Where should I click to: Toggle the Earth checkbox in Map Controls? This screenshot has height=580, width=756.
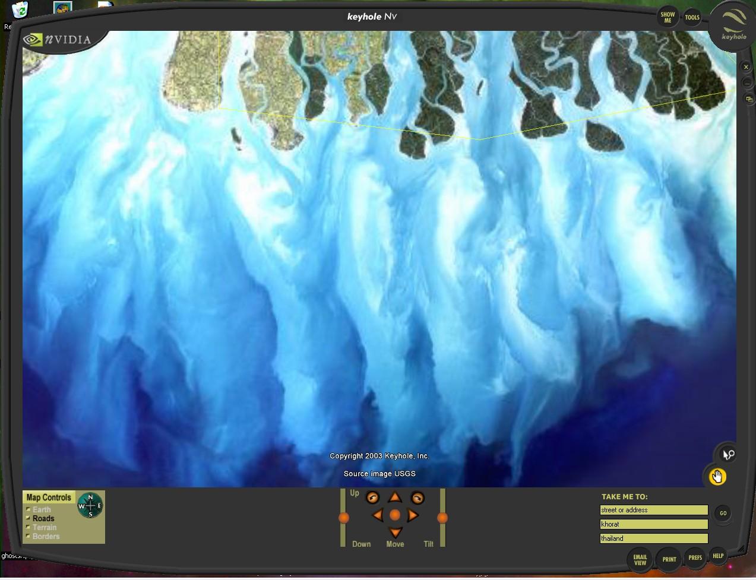(28, 509)
